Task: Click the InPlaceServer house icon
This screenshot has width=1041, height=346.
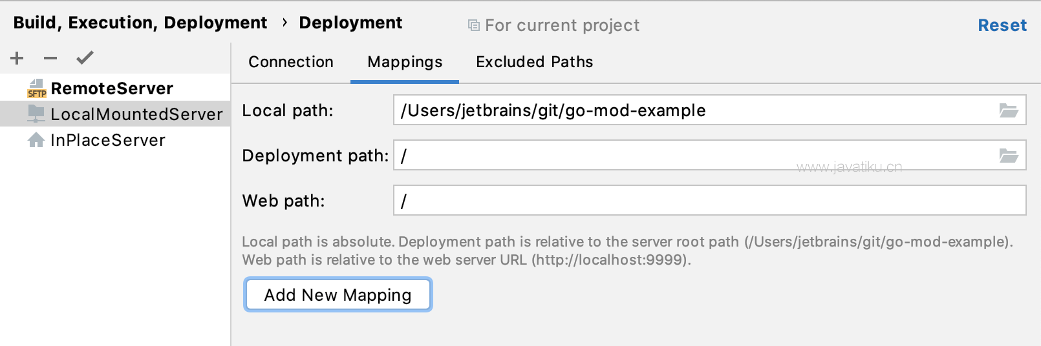Action: [36, 140]
